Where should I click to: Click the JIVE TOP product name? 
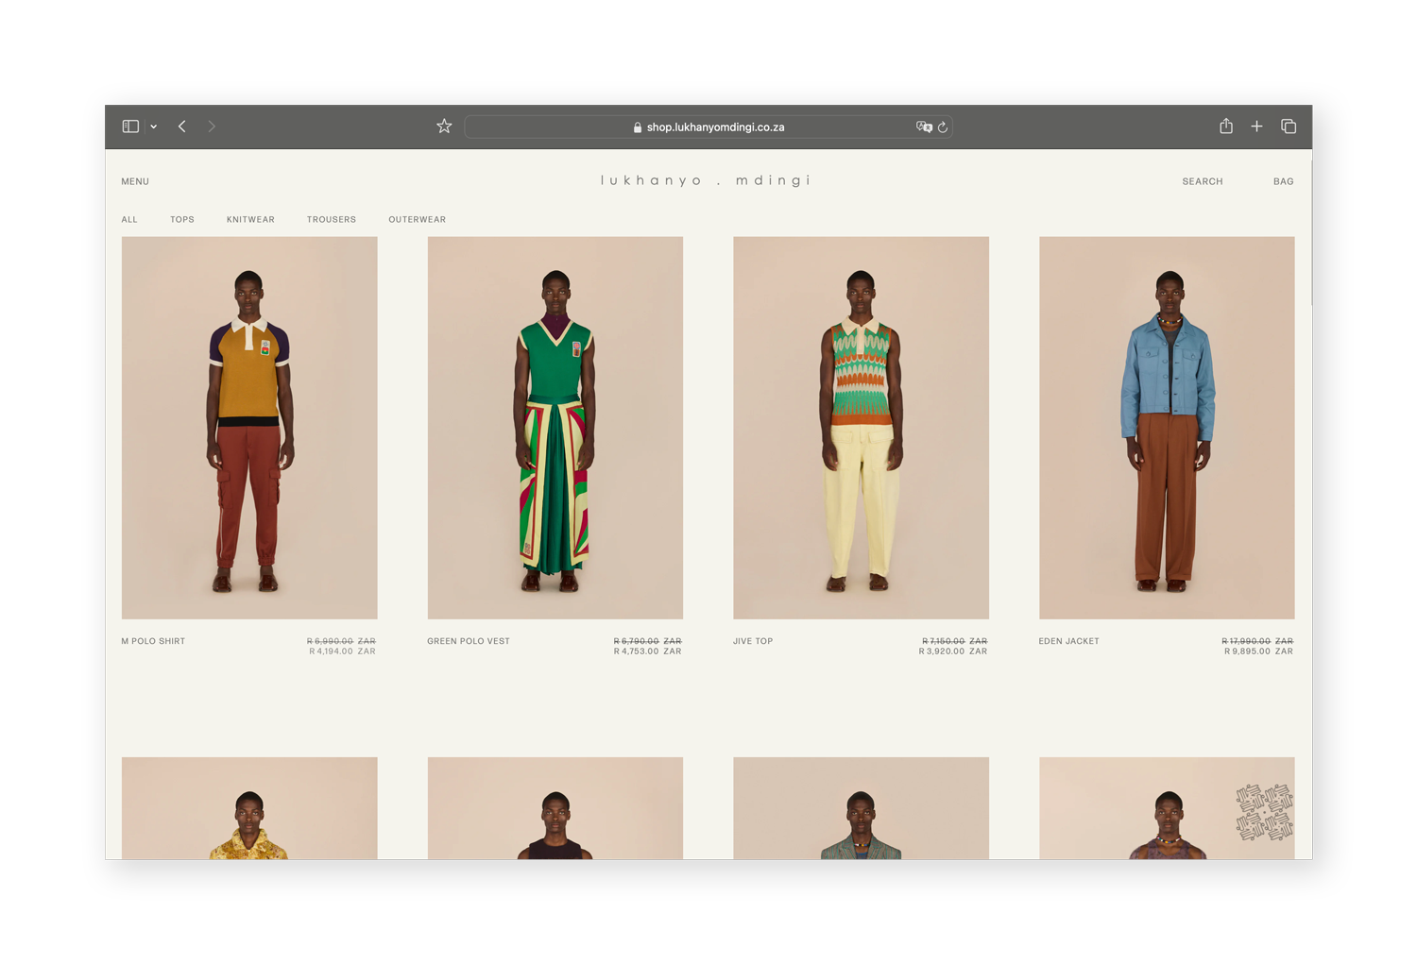tap(753, 641)
